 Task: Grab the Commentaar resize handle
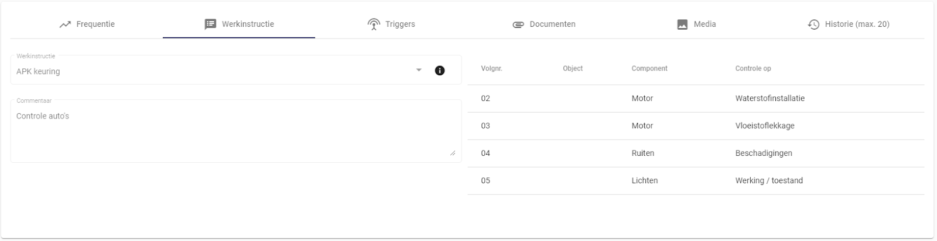[453, 153]
